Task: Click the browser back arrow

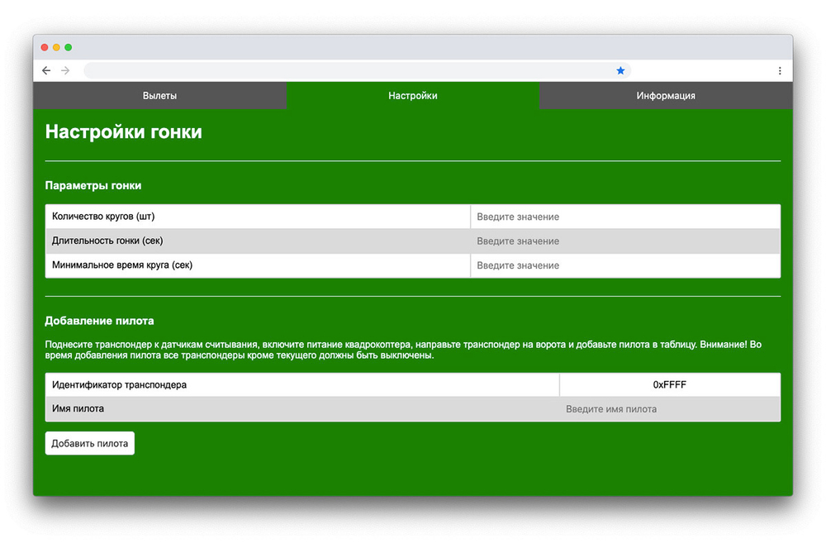Action: pyautogui.click(x=46, y=71)
